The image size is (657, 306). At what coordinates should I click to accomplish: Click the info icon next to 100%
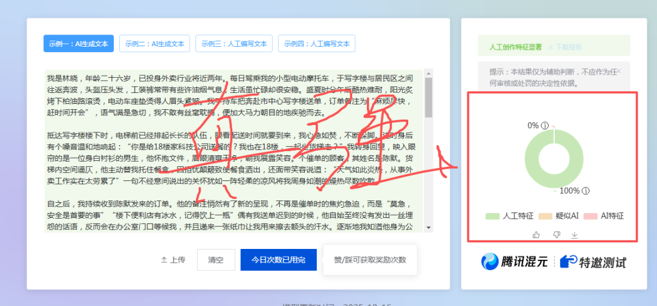pyautogui.click(x=586, y=191)
